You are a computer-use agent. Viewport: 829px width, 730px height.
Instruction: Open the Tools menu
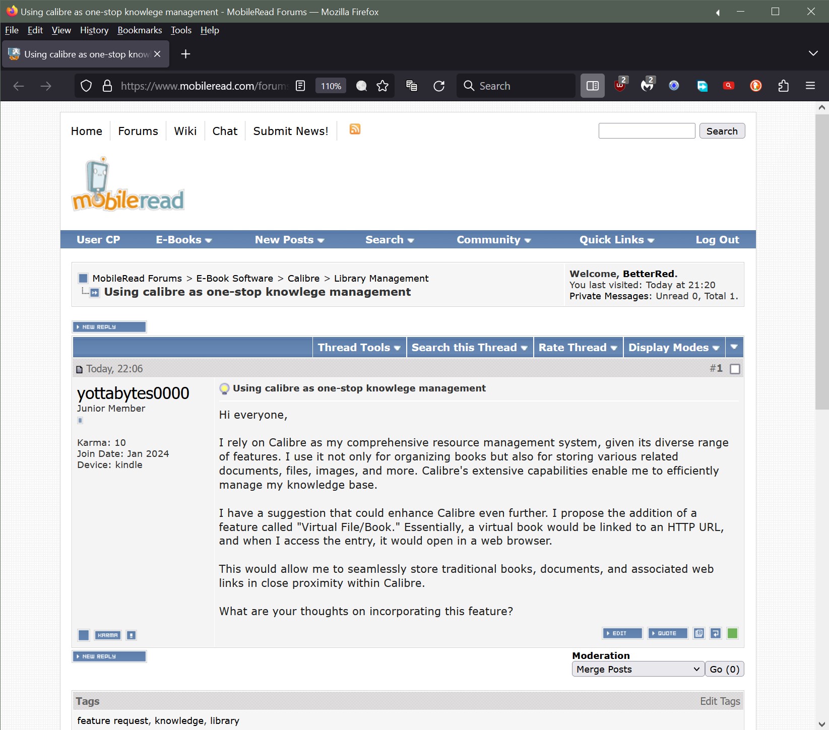[181, 30]
